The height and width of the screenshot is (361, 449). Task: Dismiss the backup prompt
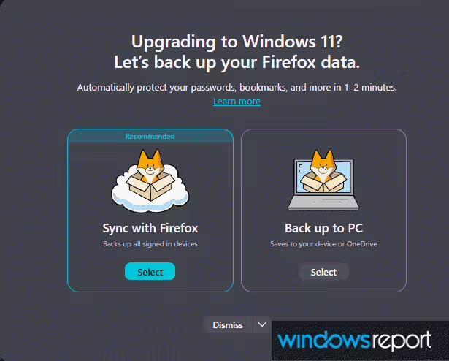pos(228,324)
